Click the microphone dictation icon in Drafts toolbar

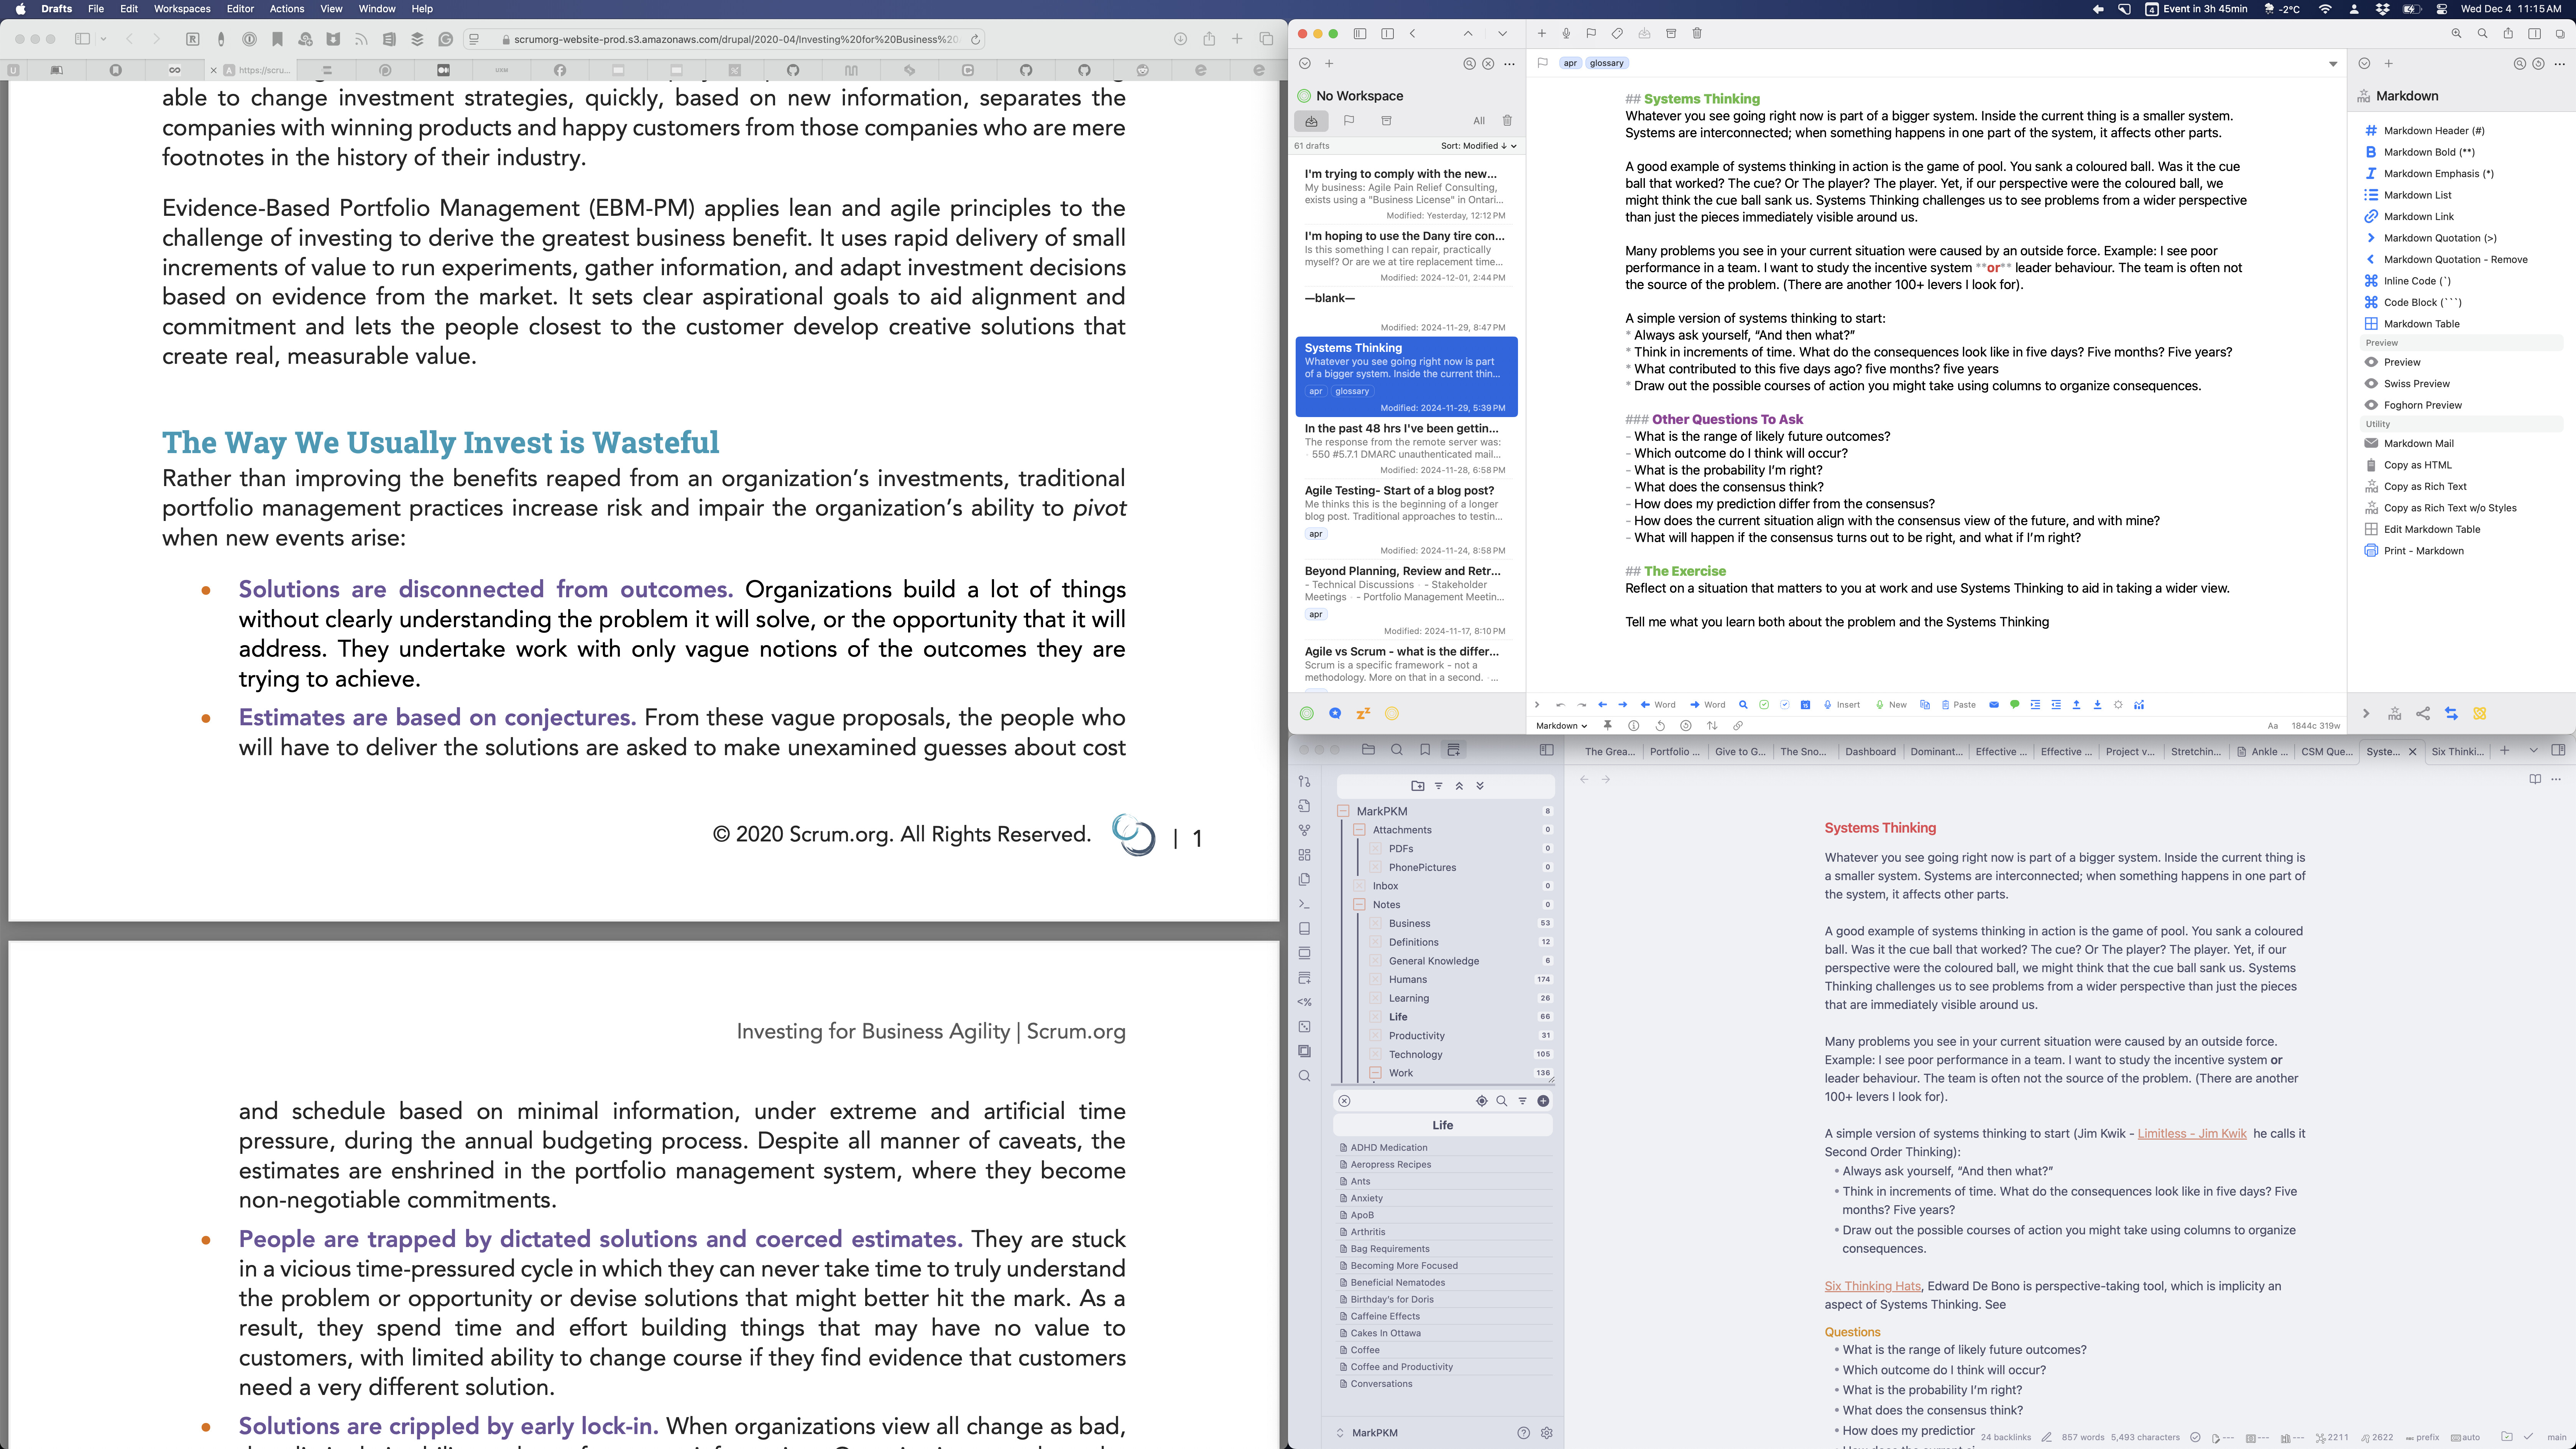tap(1566, 33)
